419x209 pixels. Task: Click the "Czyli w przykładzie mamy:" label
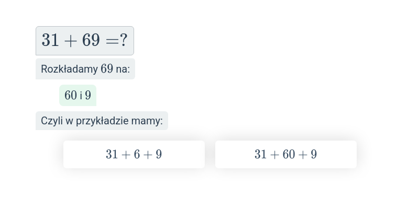[102, 121]
